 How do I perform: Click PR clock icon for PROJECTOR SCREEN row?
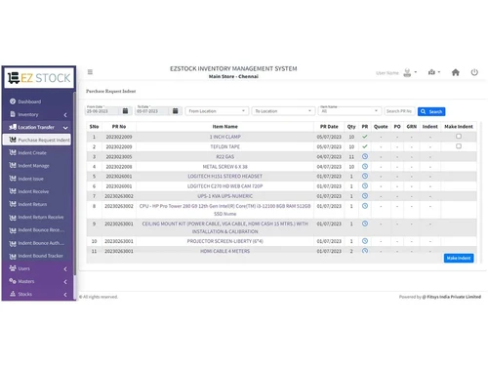365,241
